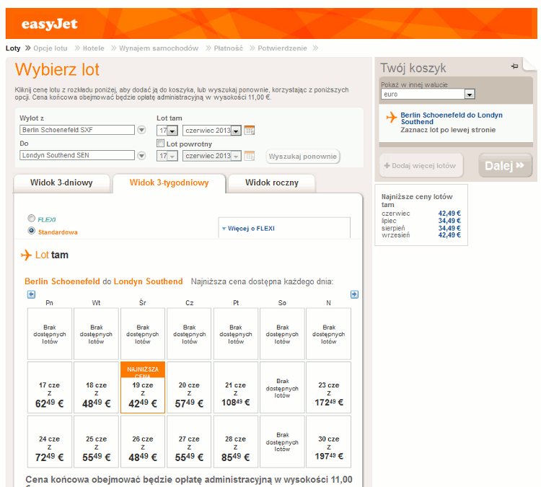The height and width of the screenshot is (487, 541).
Task: Click the pin icon in Twój koszyk
Action: point(515,66)
